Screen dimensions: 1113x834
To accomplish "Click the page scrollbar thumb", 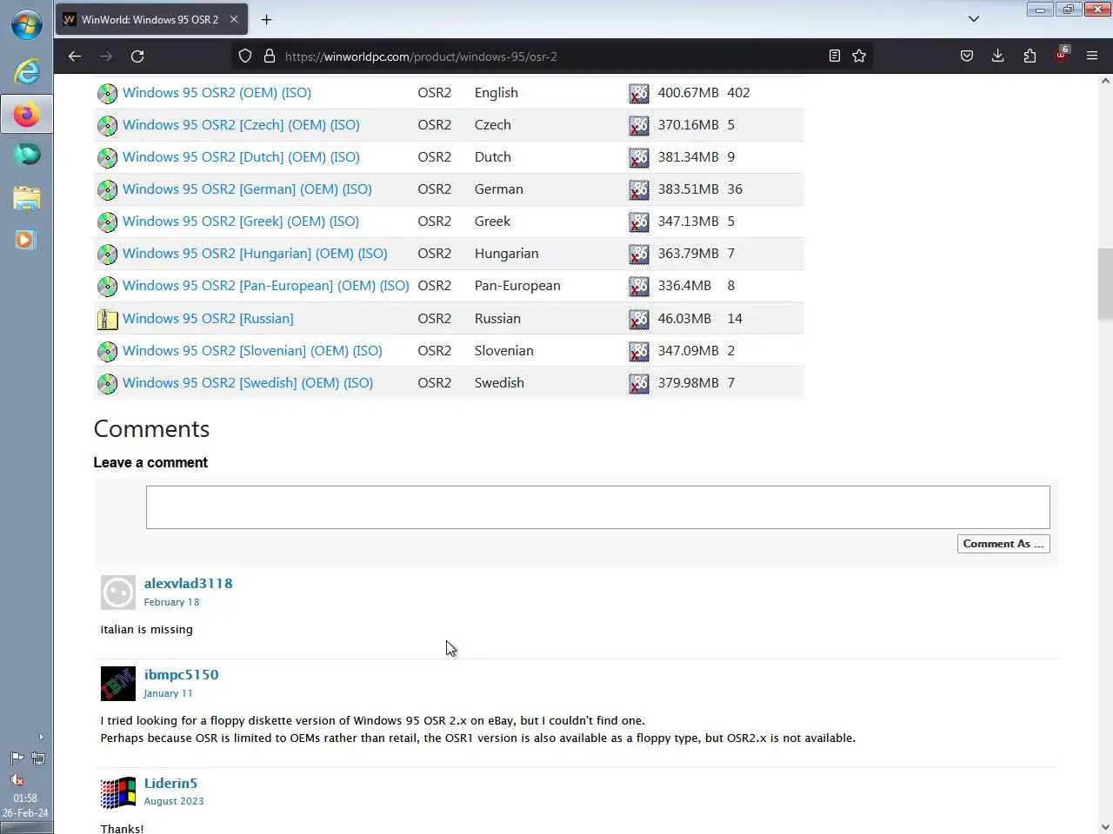I will 1105,283.
